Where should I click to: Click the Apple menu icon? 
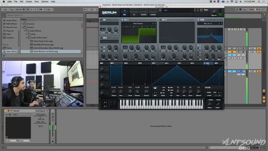tap(4, 2)
